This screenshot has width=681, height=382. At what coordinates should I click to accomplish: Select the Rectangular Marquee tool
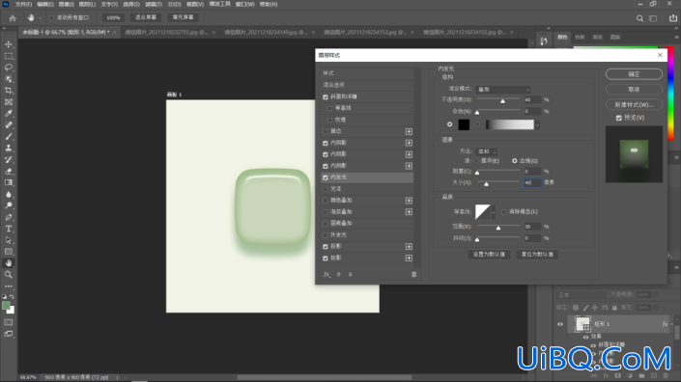(9, 56)
